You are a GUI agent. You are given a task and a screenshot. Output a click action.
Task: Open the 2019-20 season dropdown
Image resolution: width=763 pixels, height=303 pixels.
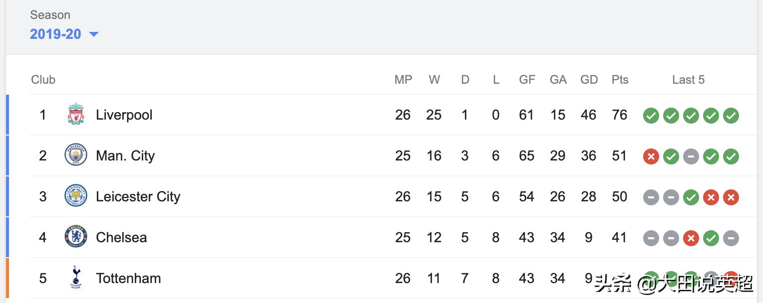tap(55, 34)
